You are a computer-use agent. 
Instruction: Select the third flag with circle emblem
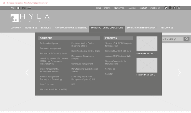pos(24,8)
